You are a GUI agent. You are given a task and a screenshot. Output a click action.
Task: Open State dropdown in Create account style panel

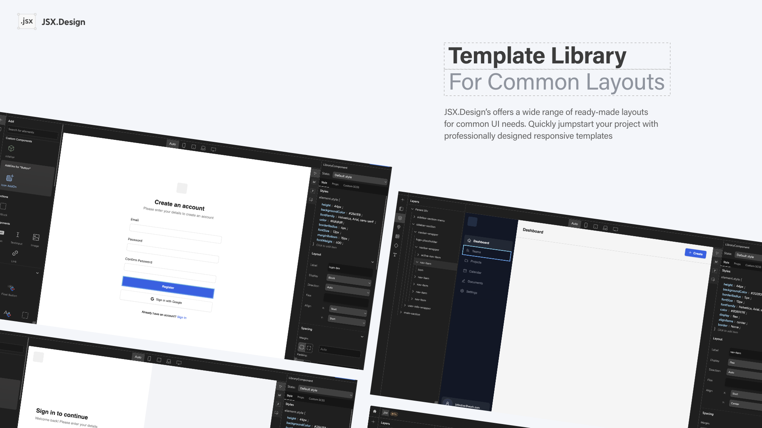[x=360, y=179]
